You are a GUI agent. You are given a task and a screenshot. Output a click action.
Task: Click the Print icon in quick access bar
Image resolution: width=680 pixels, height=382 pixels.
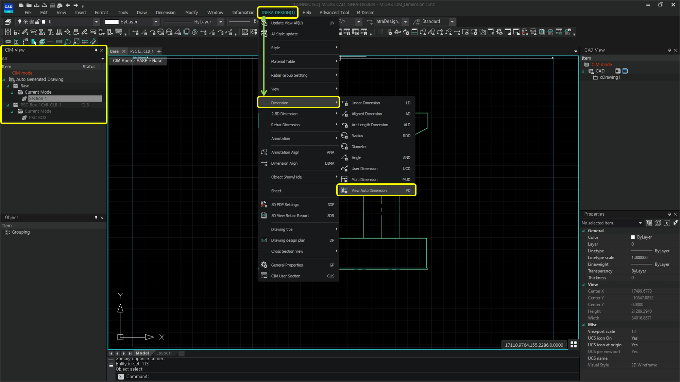[x=52, y=5]
